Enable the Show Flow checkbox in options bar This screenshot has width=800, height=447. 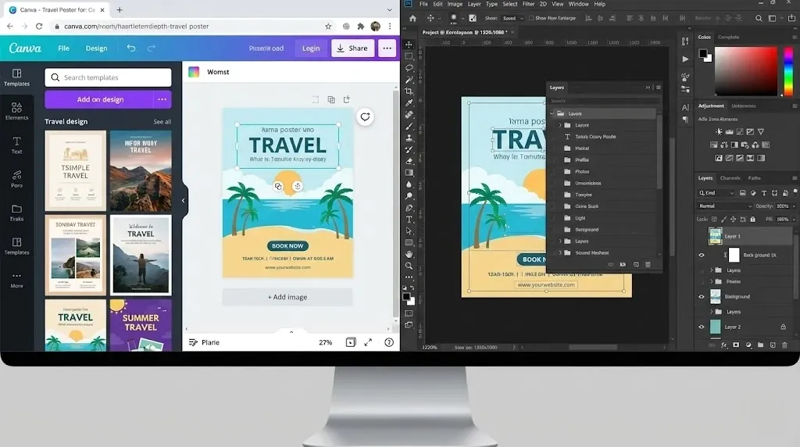531,18
